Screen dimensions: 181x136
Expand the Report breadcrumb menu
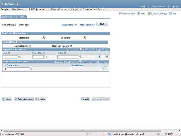click(75, 9)
